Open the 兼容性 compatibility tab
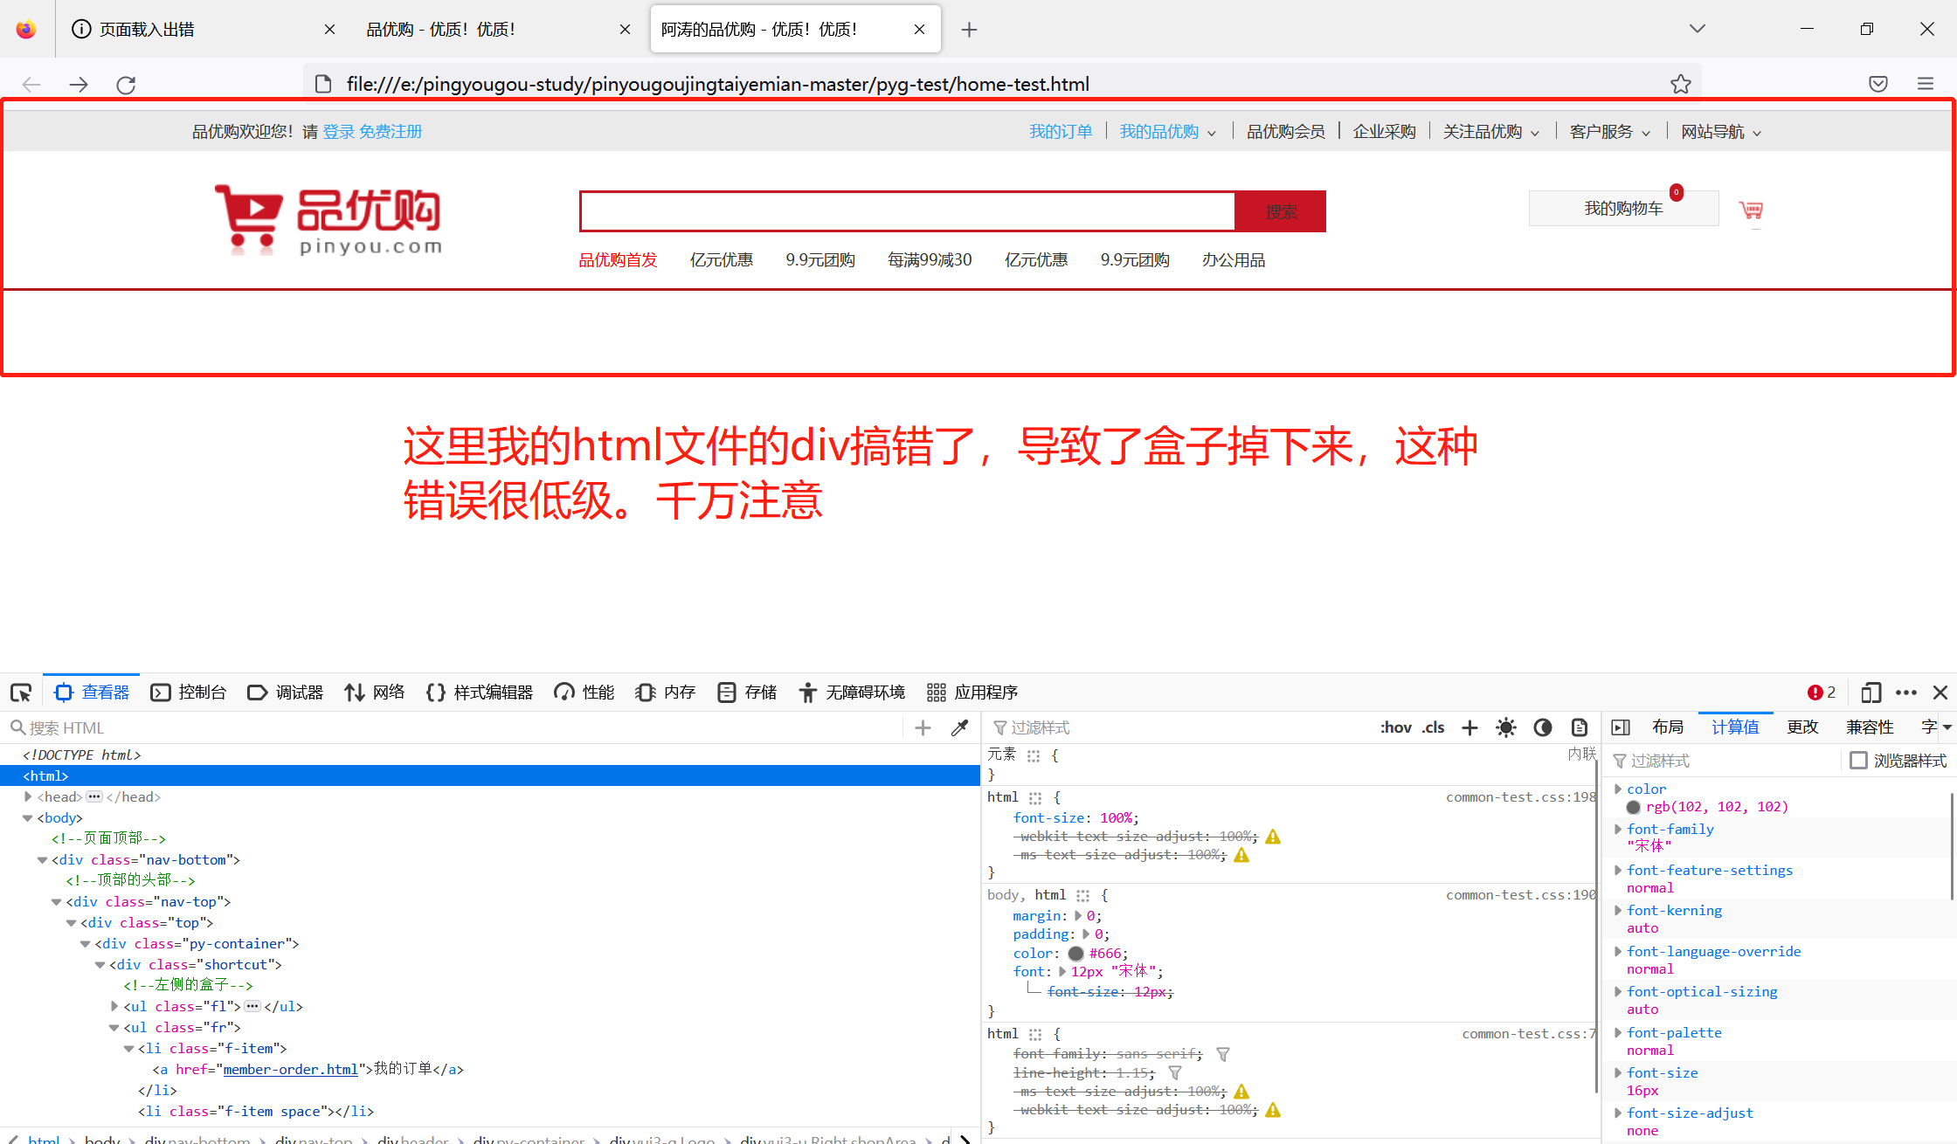The width and height of the screenshot is (1957, 1144). coord(1870,727)
